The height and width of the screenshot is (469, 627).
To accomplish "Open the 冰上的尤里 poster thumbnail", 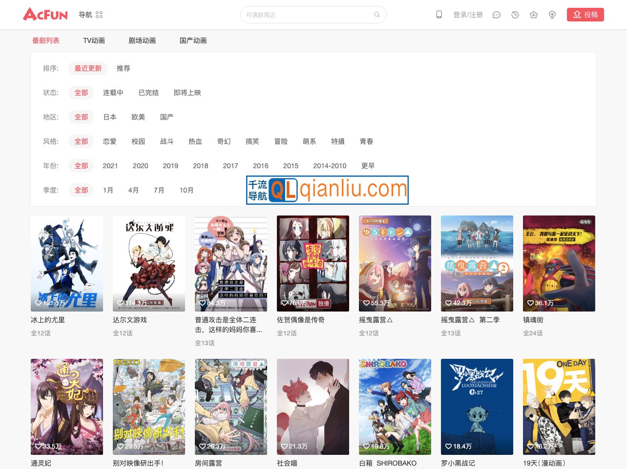I will (66, 263).
